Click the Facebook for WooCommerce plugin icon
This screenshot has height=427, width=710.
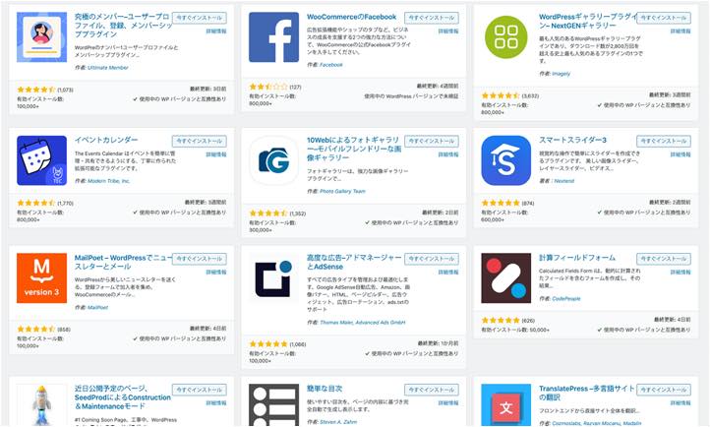point(274,37)
